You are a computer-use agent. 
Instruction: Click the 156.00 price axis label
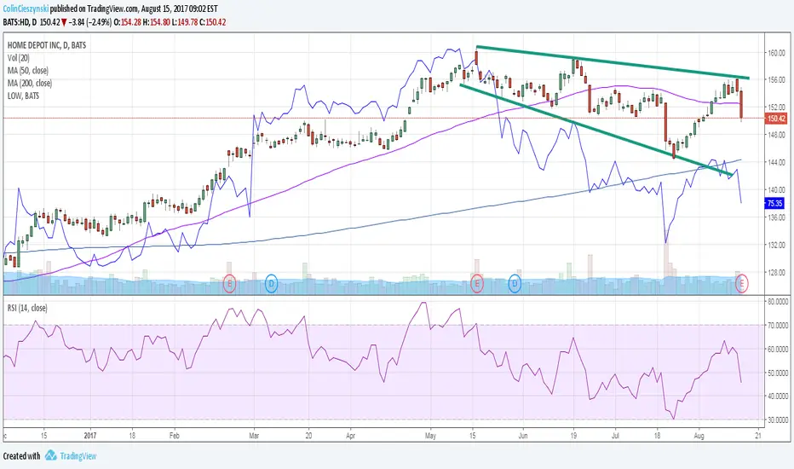click(776, 80)
